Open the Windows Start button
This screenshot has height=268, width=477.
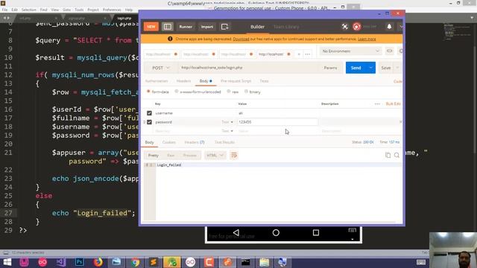7,262
